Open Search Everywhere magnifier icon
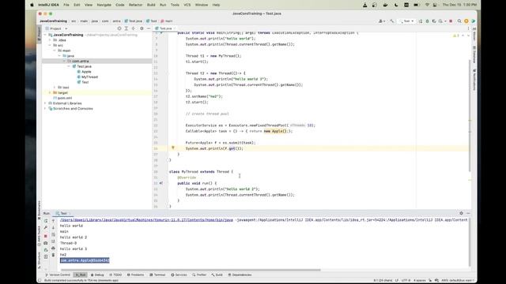Screen dimensions: 506x284 [x=459, y=21]
